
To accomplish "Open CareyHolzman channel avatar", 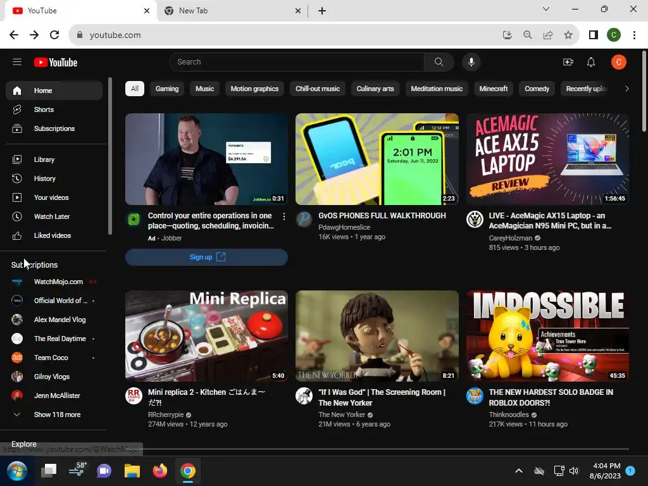I will pos(475,220).
